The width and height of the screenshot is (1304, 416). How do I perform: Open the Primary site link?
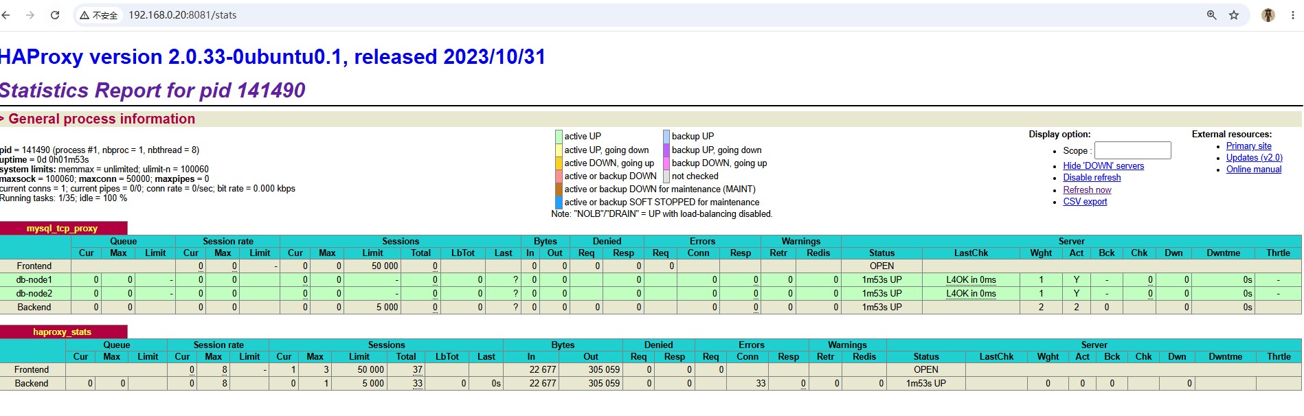(x=1248, y=146)
